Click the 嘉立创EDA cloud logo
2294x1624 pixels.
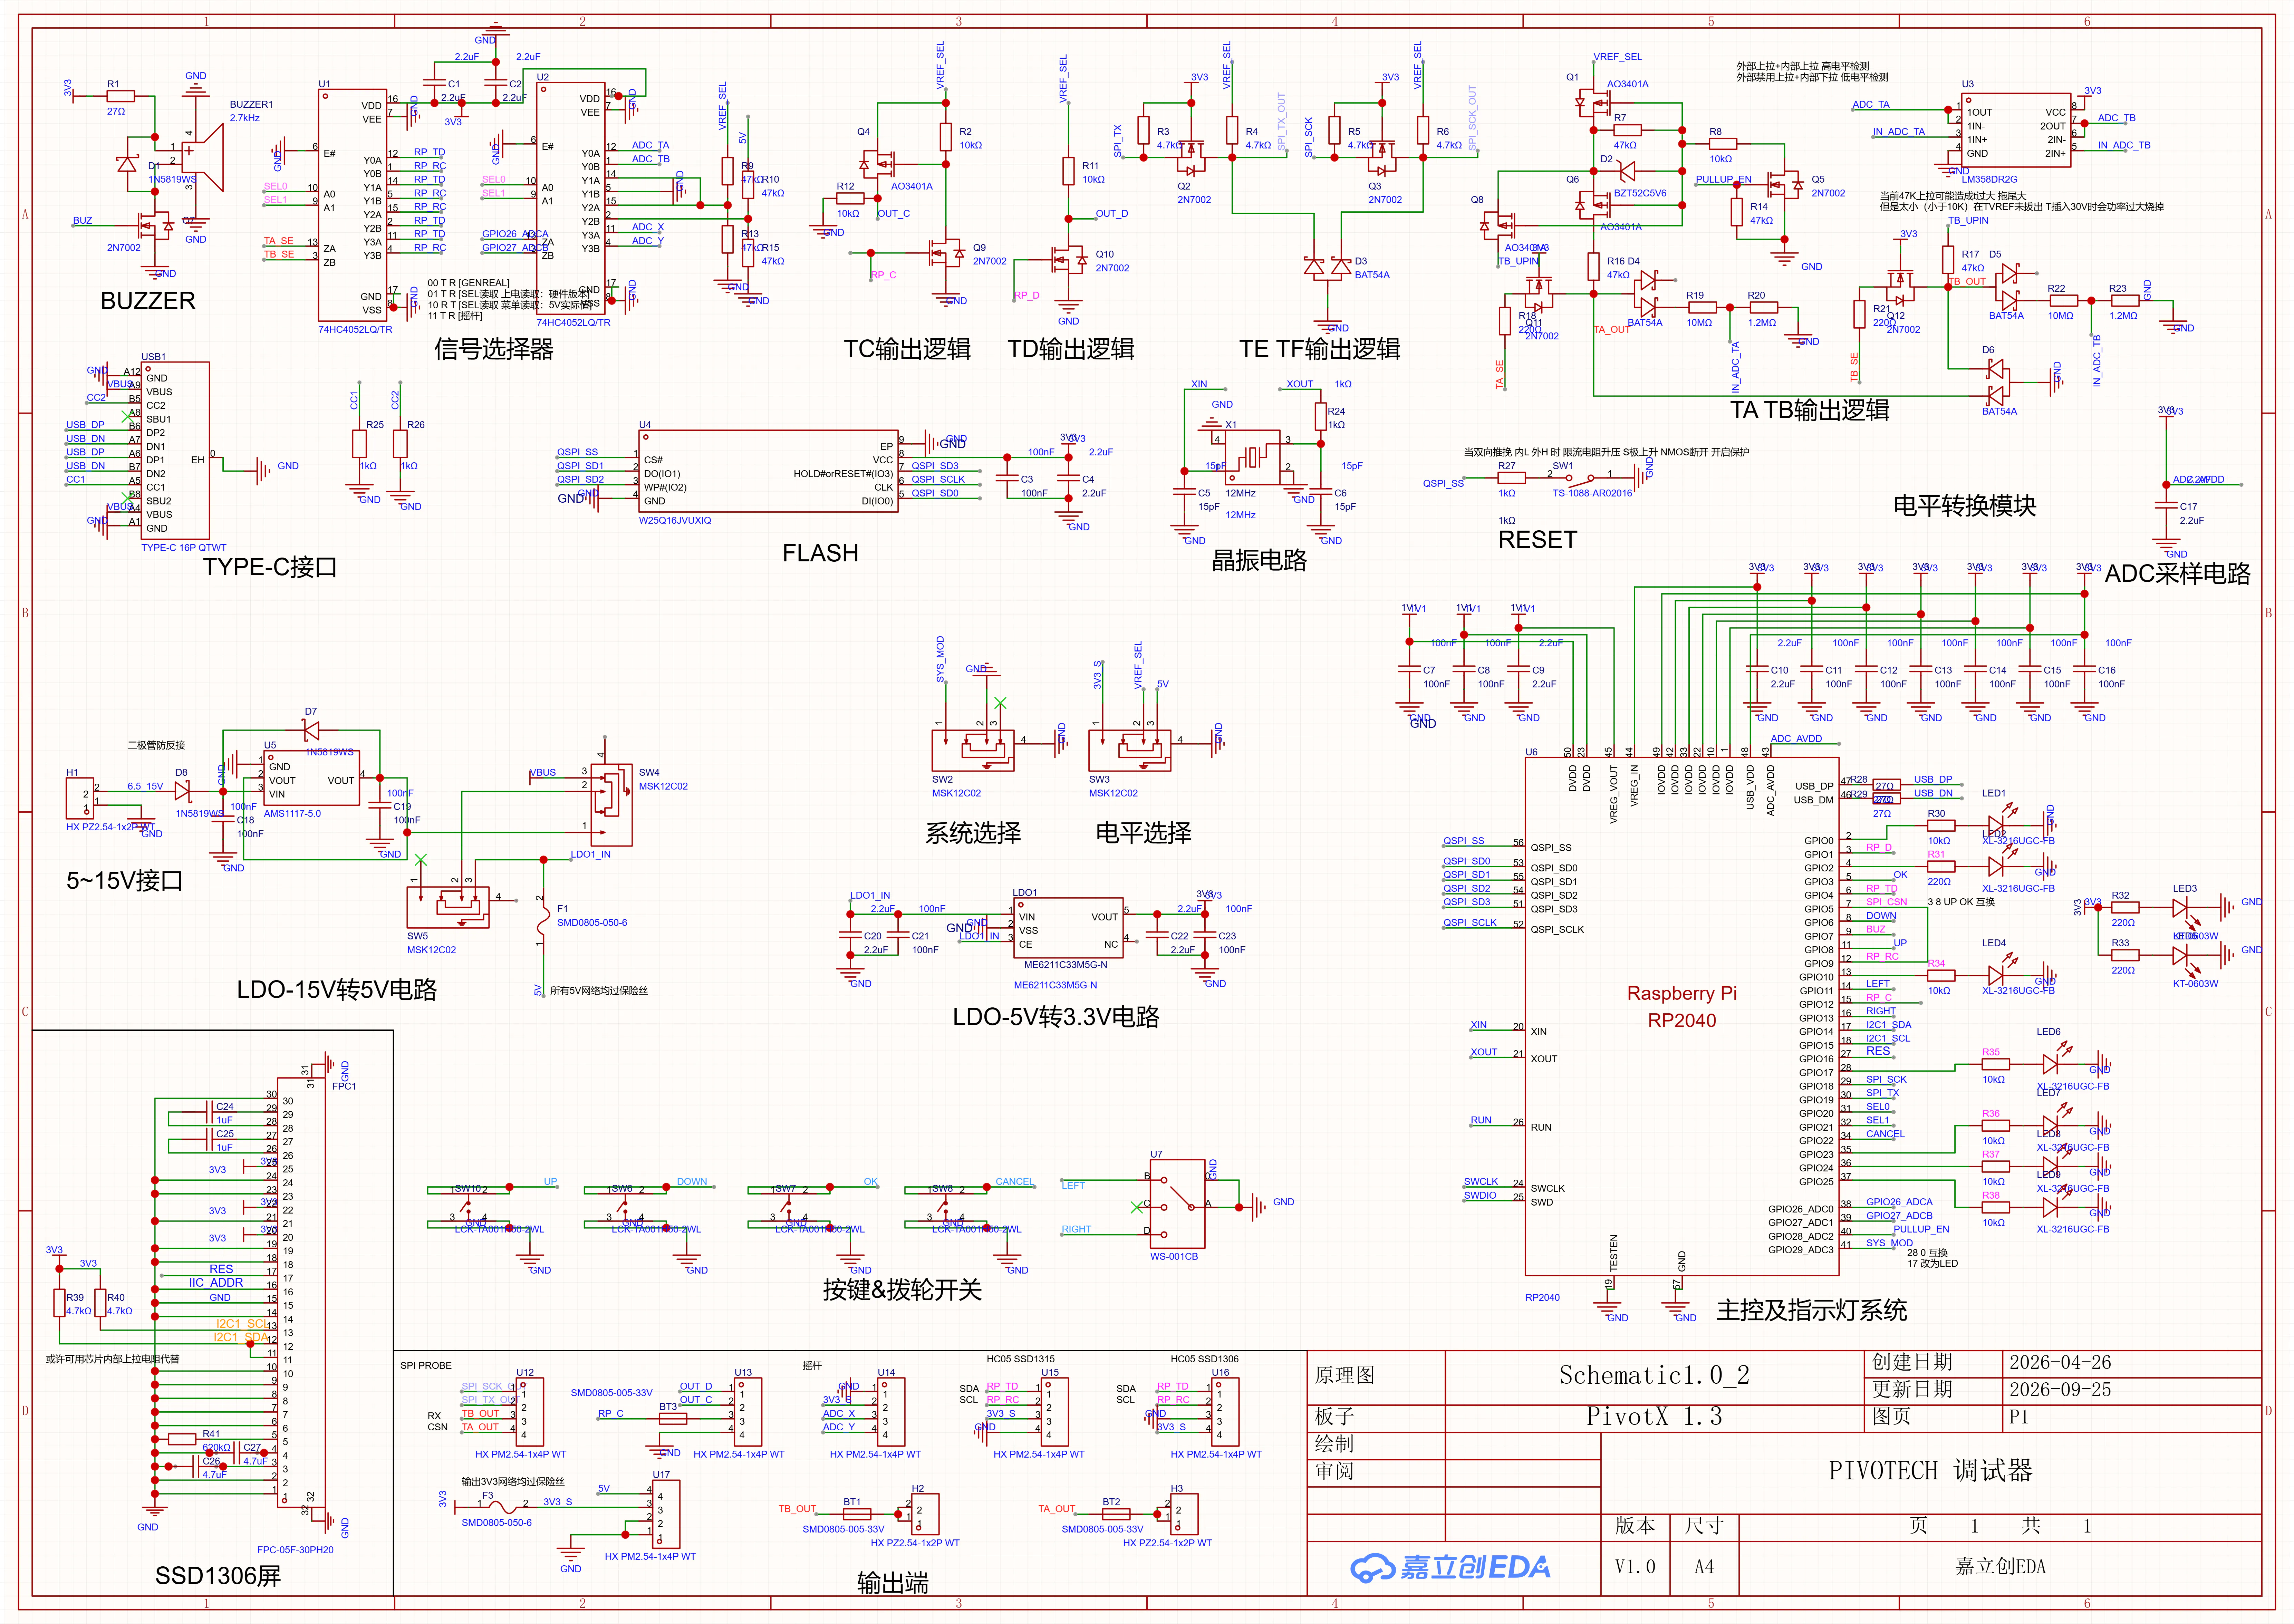point(1450,1567)
